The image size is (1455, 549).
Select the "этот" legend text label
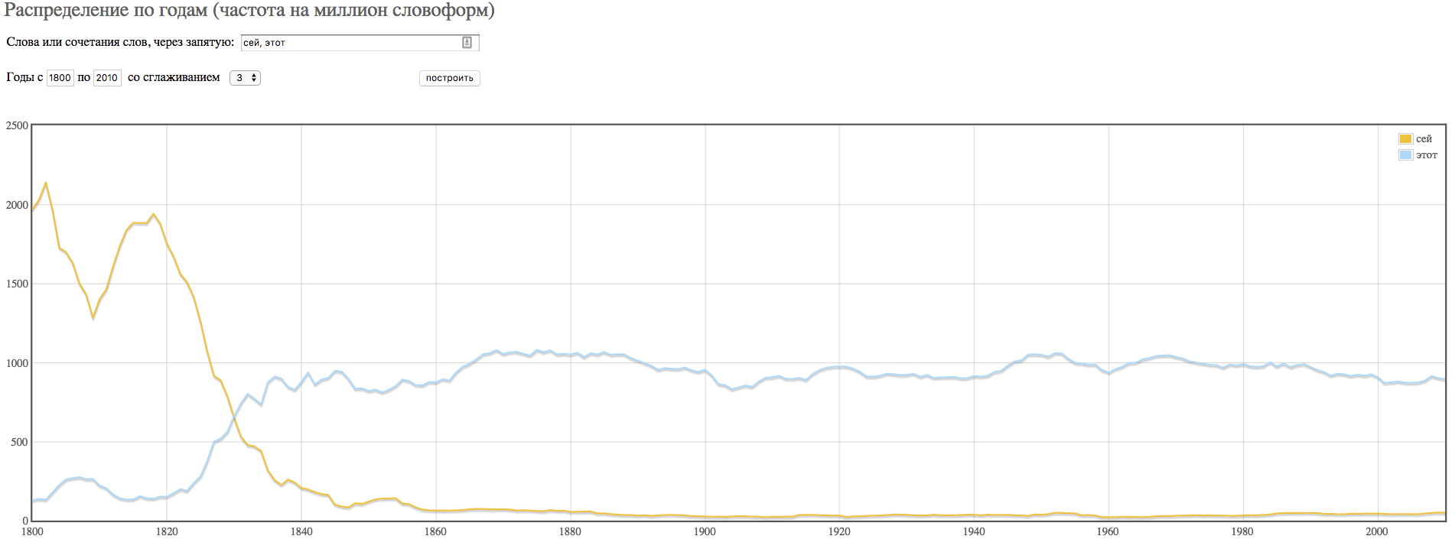(1427, 155)
